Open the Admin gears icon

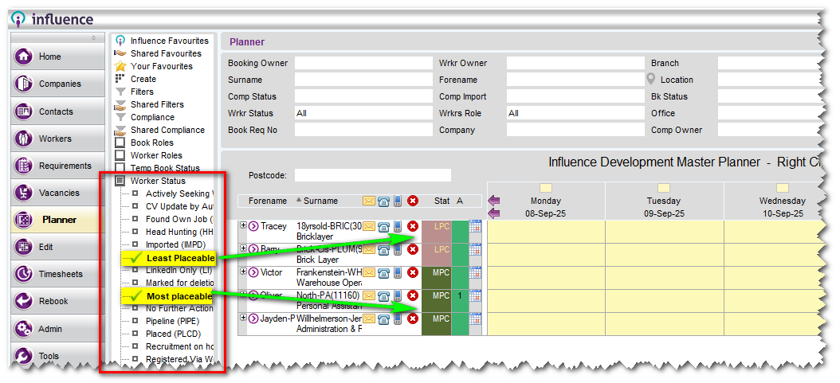point(24,328)
